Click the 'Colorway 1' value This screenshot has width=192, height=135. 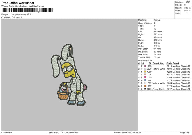point(17,17)
